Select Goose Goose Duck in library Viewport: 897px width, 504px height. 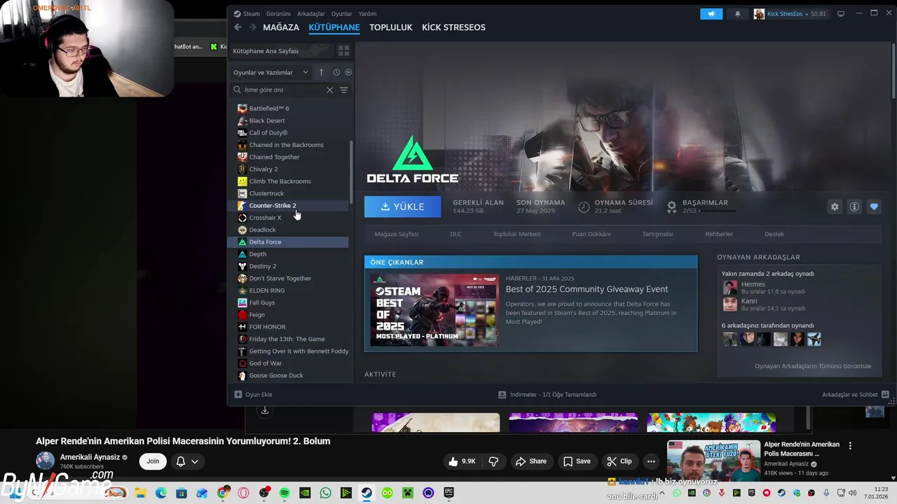[289, 375]
